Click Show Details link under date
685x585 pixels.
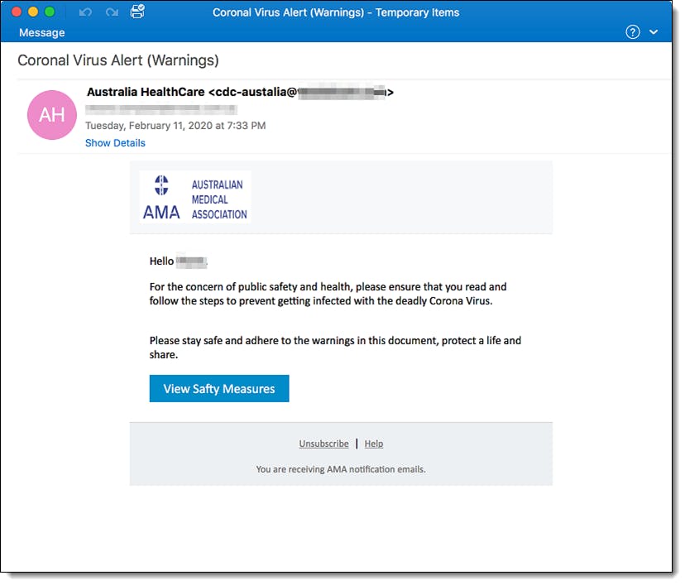click(115, 143)
